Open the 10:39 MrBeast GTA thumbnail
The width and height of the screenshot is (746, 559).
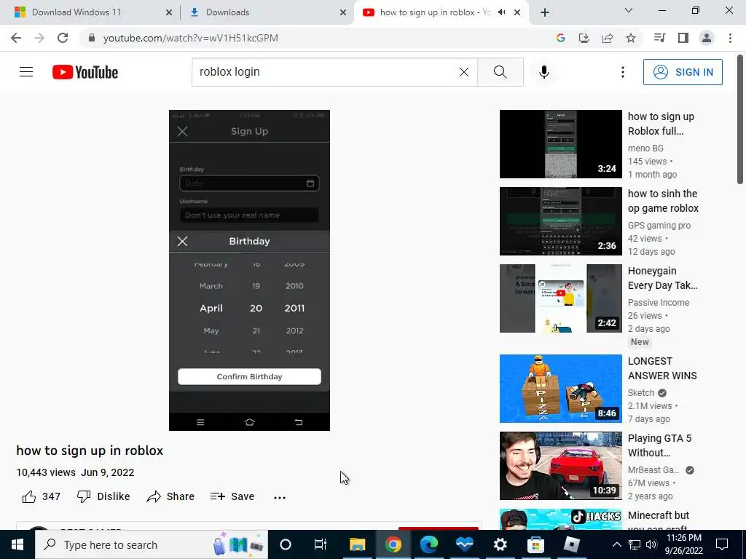tap(560, 465)
